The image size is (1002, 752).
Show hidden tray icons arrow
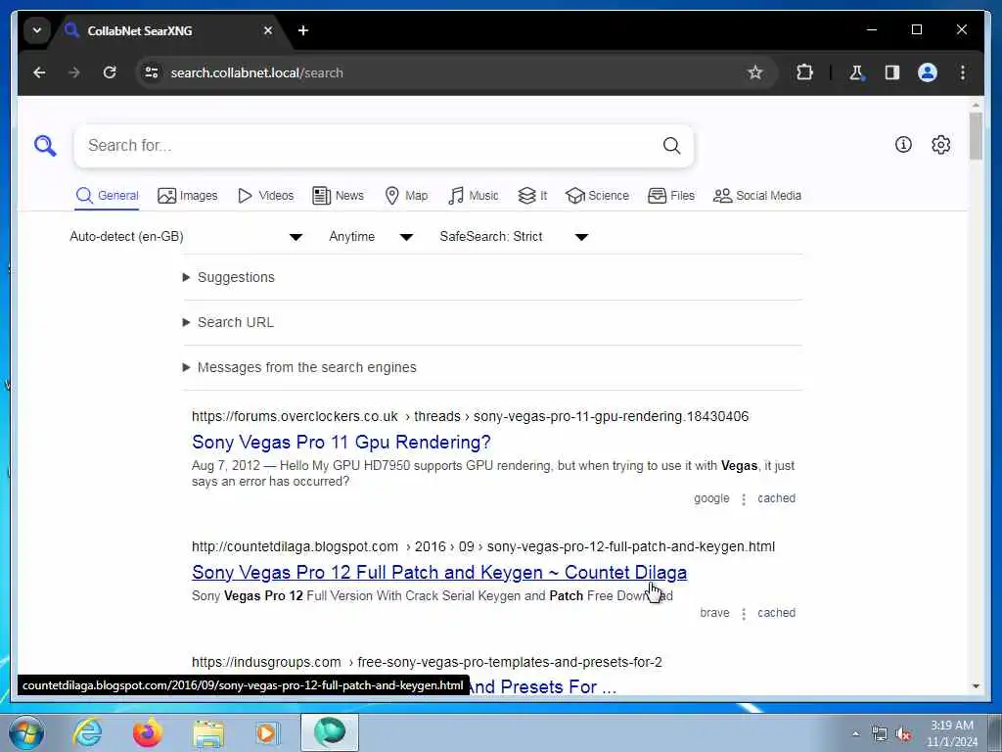pyautogui.click(x=855, y=734)
